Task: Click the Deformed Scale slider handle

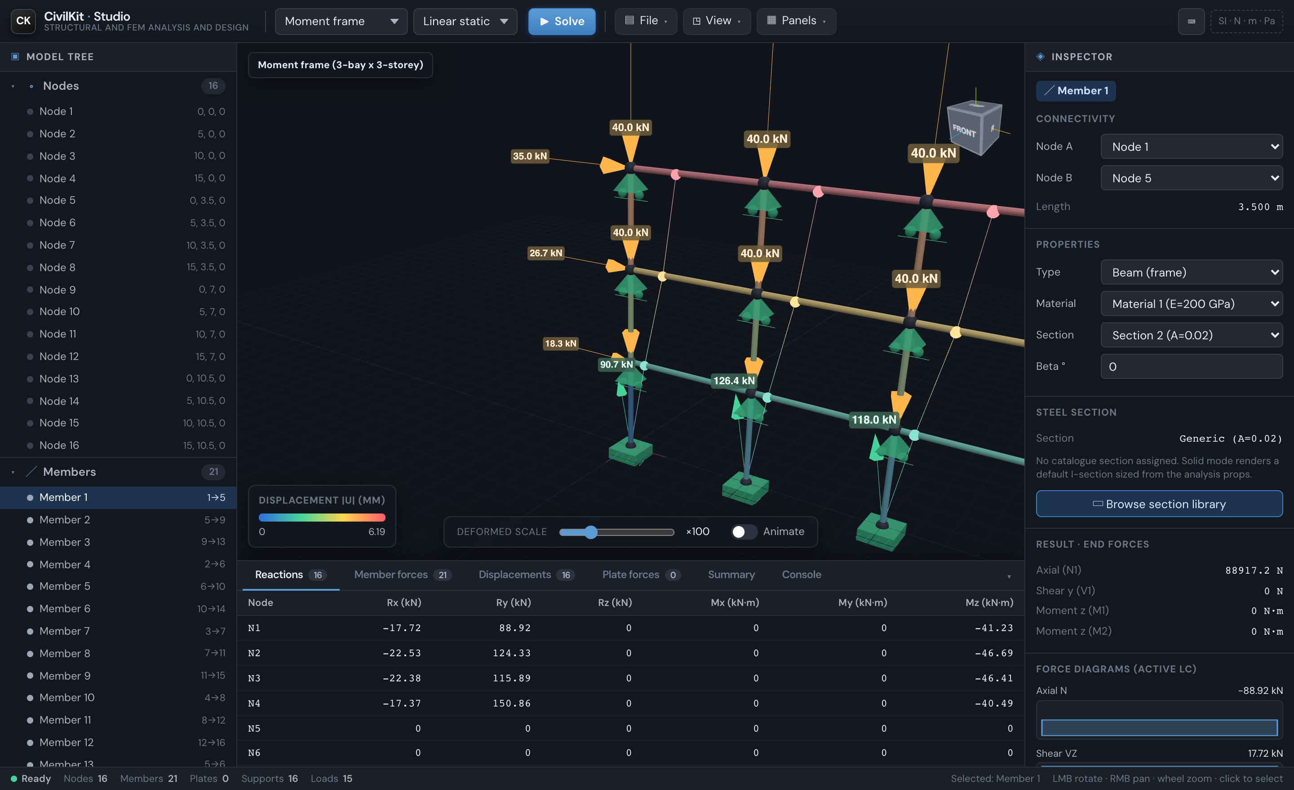Action: point(591,532)
